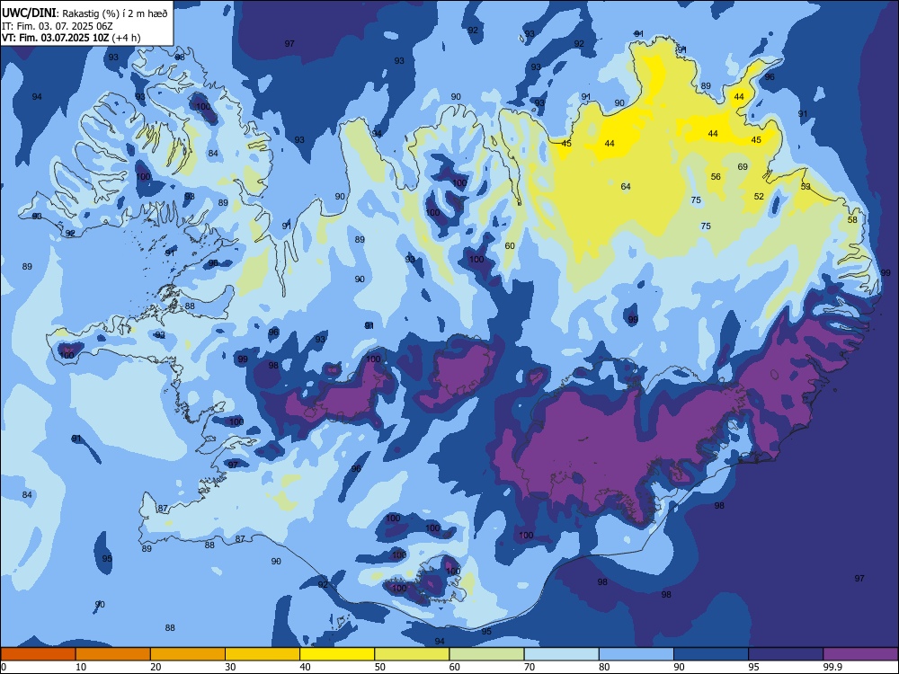The image size is (899, 674).
Task: Click the '64' humidity value on the map
Action: coord(626,186)
